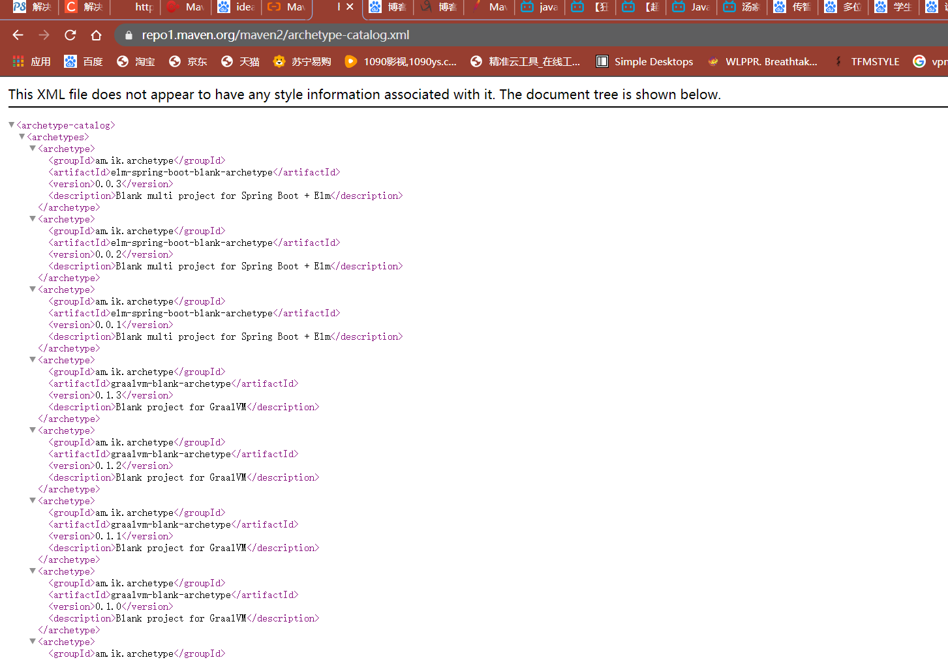Image resolution: width=948 pixels, height=660 pixels.
Task: Open the WLPPR wallpapers bookmark
Action: pyautogui.click(x=763, y=61)
